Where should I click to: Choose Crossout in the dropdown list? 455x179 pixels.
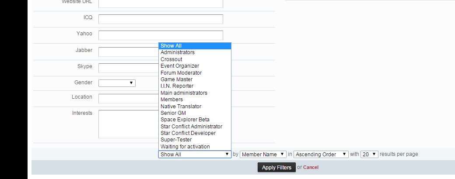171,59
